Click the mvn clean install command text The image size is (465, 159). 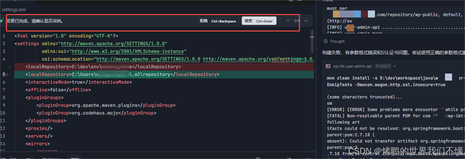pos(396,81)
